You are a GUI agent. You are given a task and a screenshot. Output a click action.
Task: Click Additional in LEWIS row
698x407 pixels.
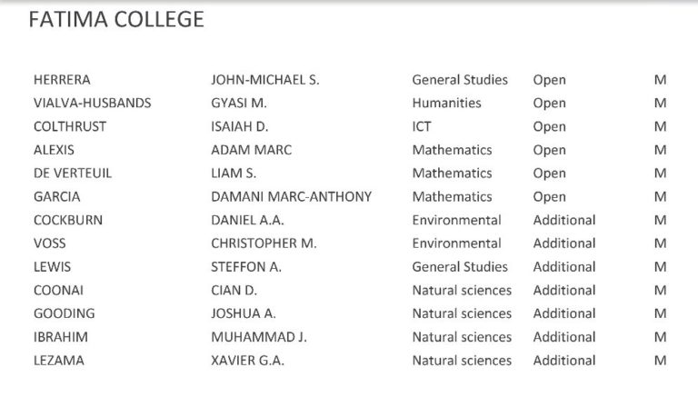click(564, 266)
